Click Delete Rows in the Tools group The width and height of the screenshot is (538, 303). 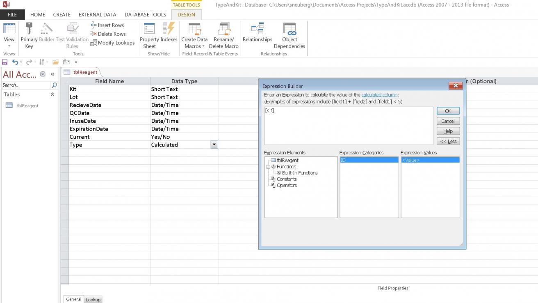click(x=108, y=34)
